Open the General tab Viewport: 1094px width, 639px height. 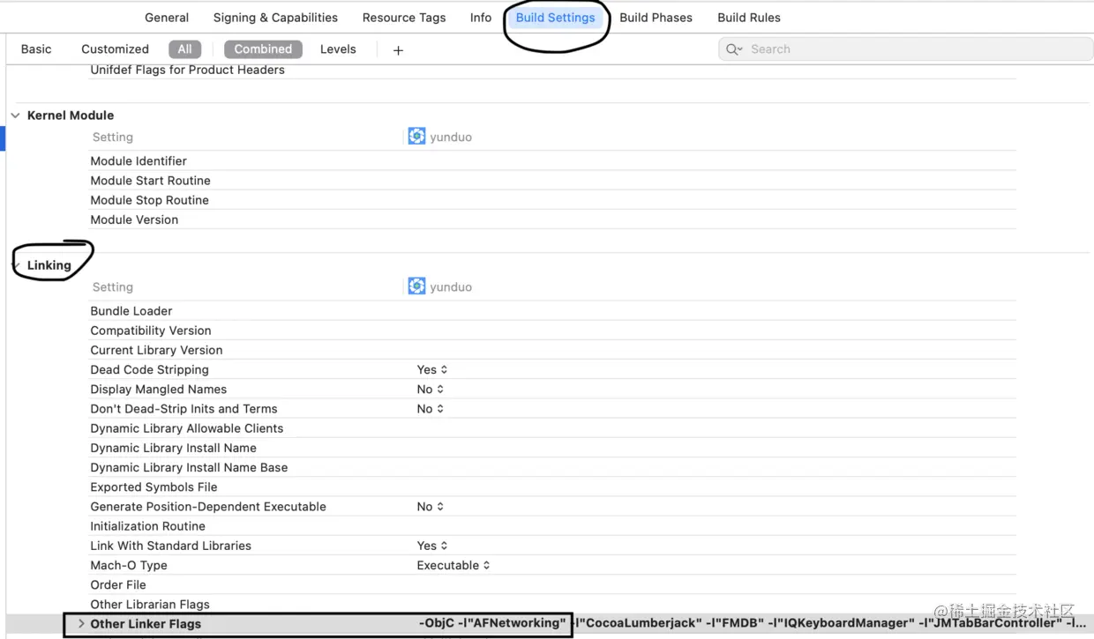coord(167,18)
